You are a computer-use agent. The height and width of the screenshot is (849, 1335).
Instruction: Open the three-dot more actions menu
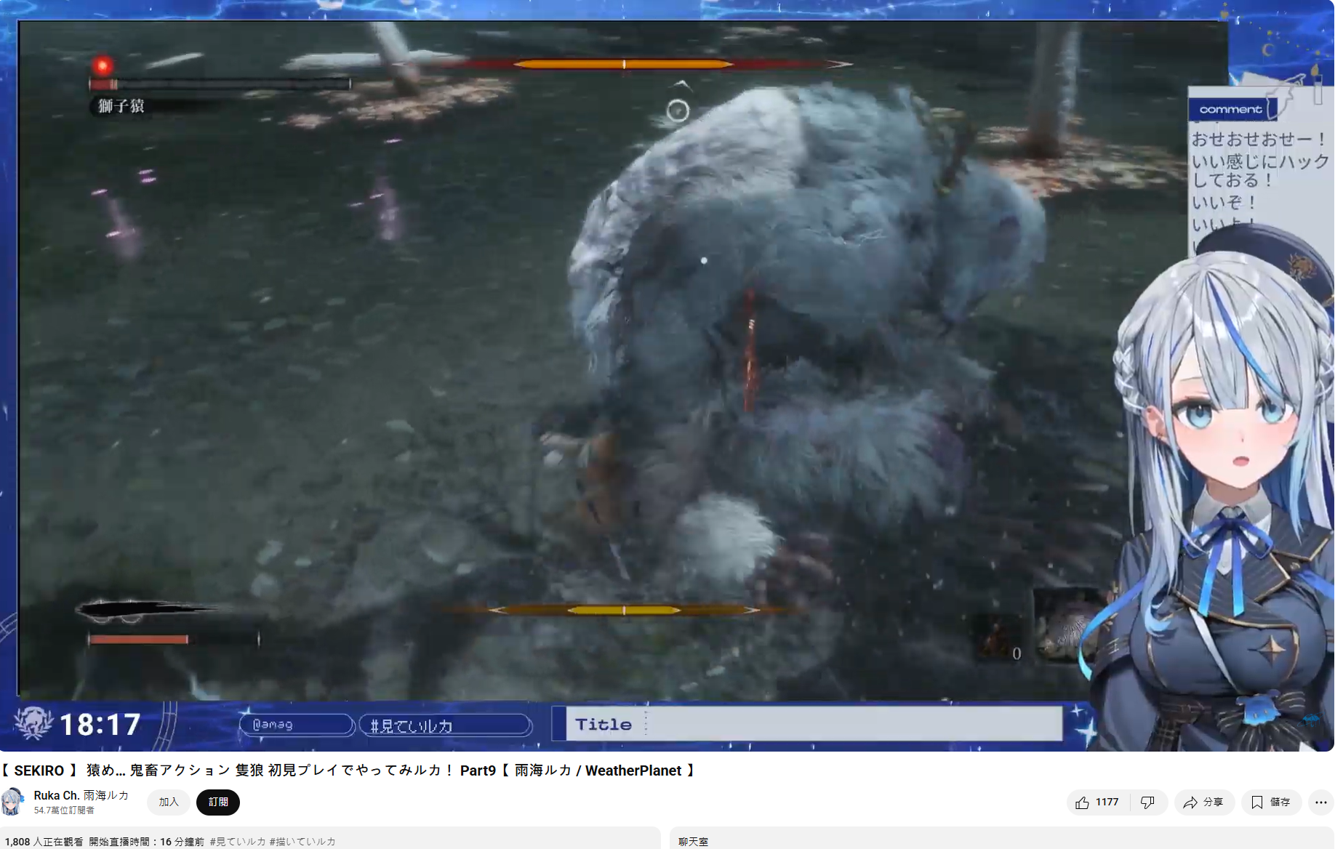[1320, 802]
